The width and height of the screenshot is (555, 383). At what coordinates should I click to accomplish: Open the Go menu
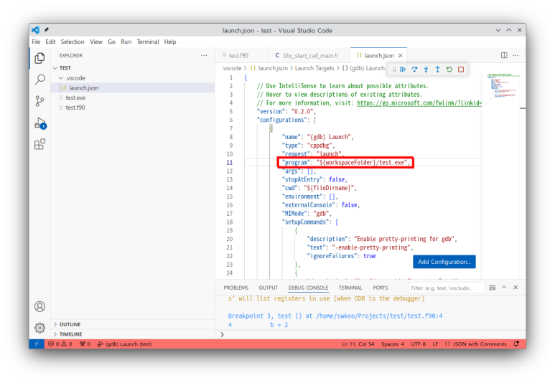pyautogui.click(x=111, y=42)
